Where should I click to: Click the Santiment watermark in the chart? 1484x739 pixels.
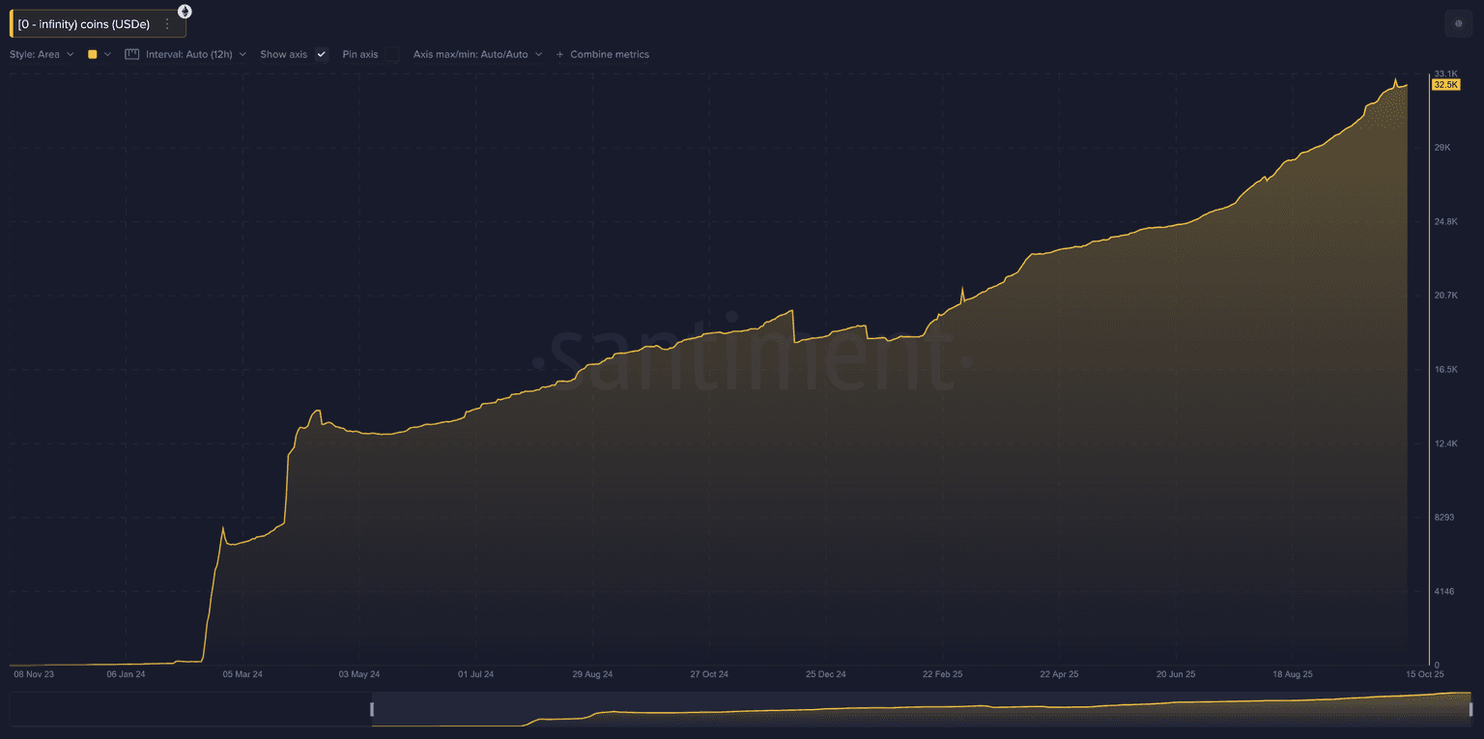coord(751,355)
